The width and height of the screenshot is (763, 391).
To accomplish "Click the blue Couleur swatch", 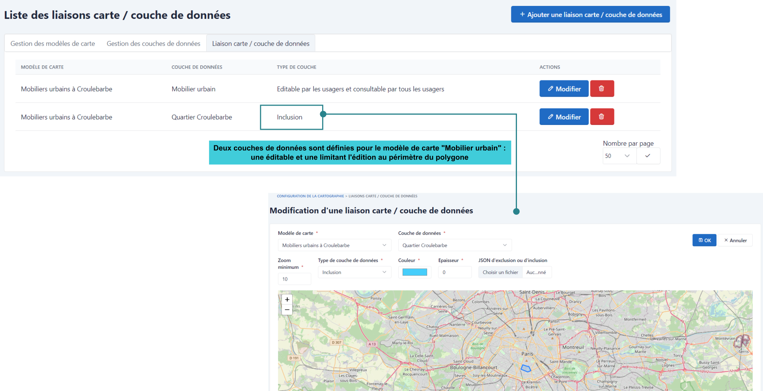I will 414,272.
